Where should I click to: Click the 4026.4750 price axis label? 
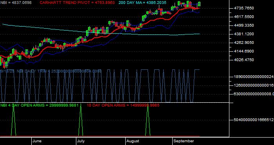tap(244, 60)
